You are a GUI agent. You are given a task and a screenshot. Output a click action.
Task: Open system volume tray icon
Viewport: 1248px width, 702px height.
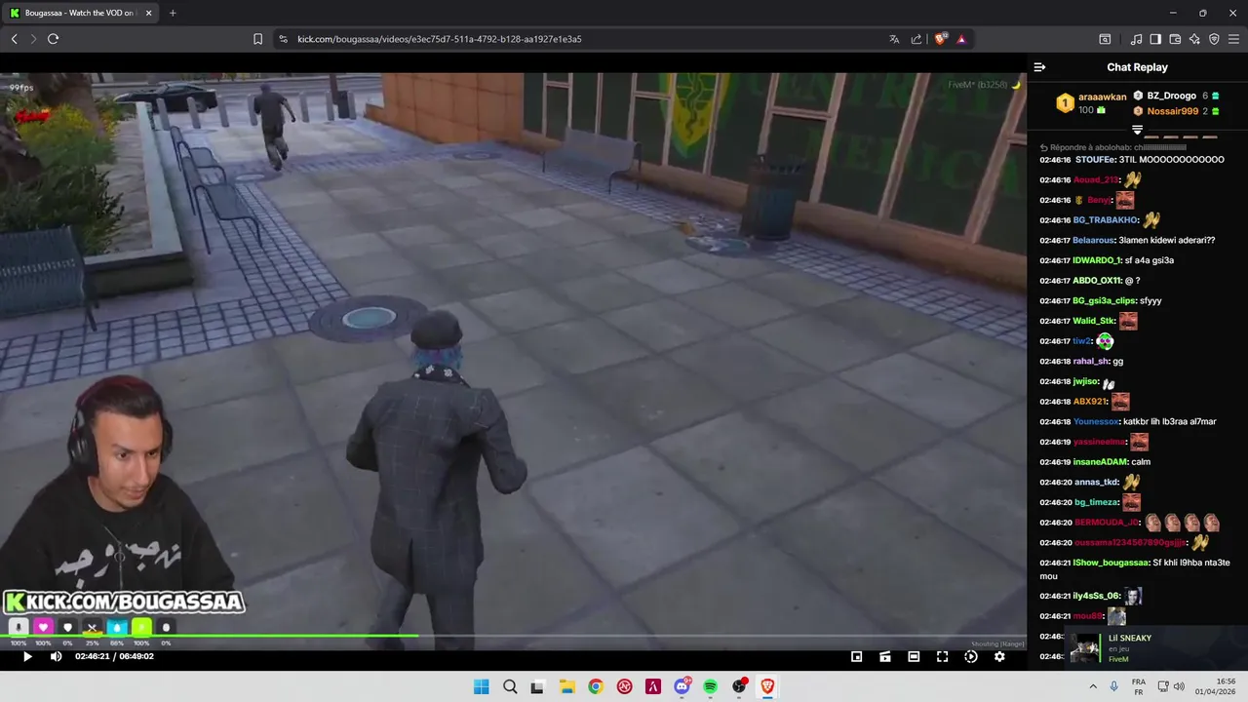tap(1178, 686)
